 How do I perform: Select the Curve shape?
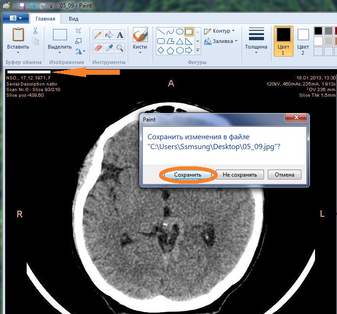(170, 32)
